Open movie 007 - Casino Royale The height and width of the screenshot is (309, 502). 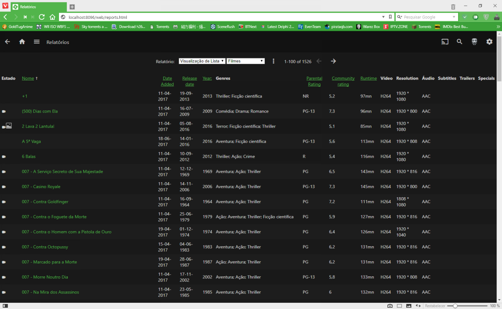coord(41,187)
